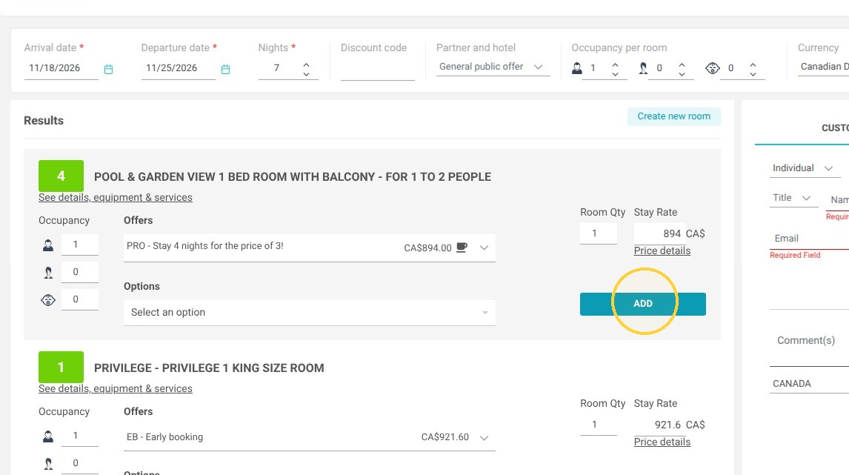Edit adult occupancy for Privilege King room
This screenshot has width=849, height=475.
pyautogui.click(x=79, y=436)
